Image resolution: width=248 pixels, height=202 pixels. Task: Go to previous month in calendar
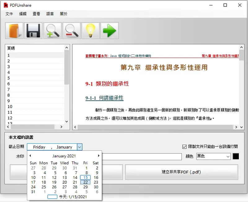click(30, 156)
